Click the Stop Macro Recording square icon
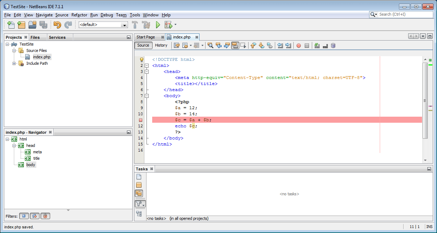 click(x=307, y=46)
